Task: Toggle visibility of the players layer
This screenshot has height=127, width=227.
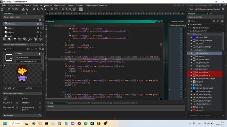Action: tap(38, 28)
